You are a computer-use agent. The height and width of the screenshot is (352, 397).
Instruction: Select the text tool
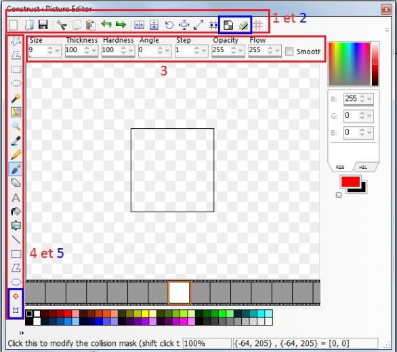16,197
